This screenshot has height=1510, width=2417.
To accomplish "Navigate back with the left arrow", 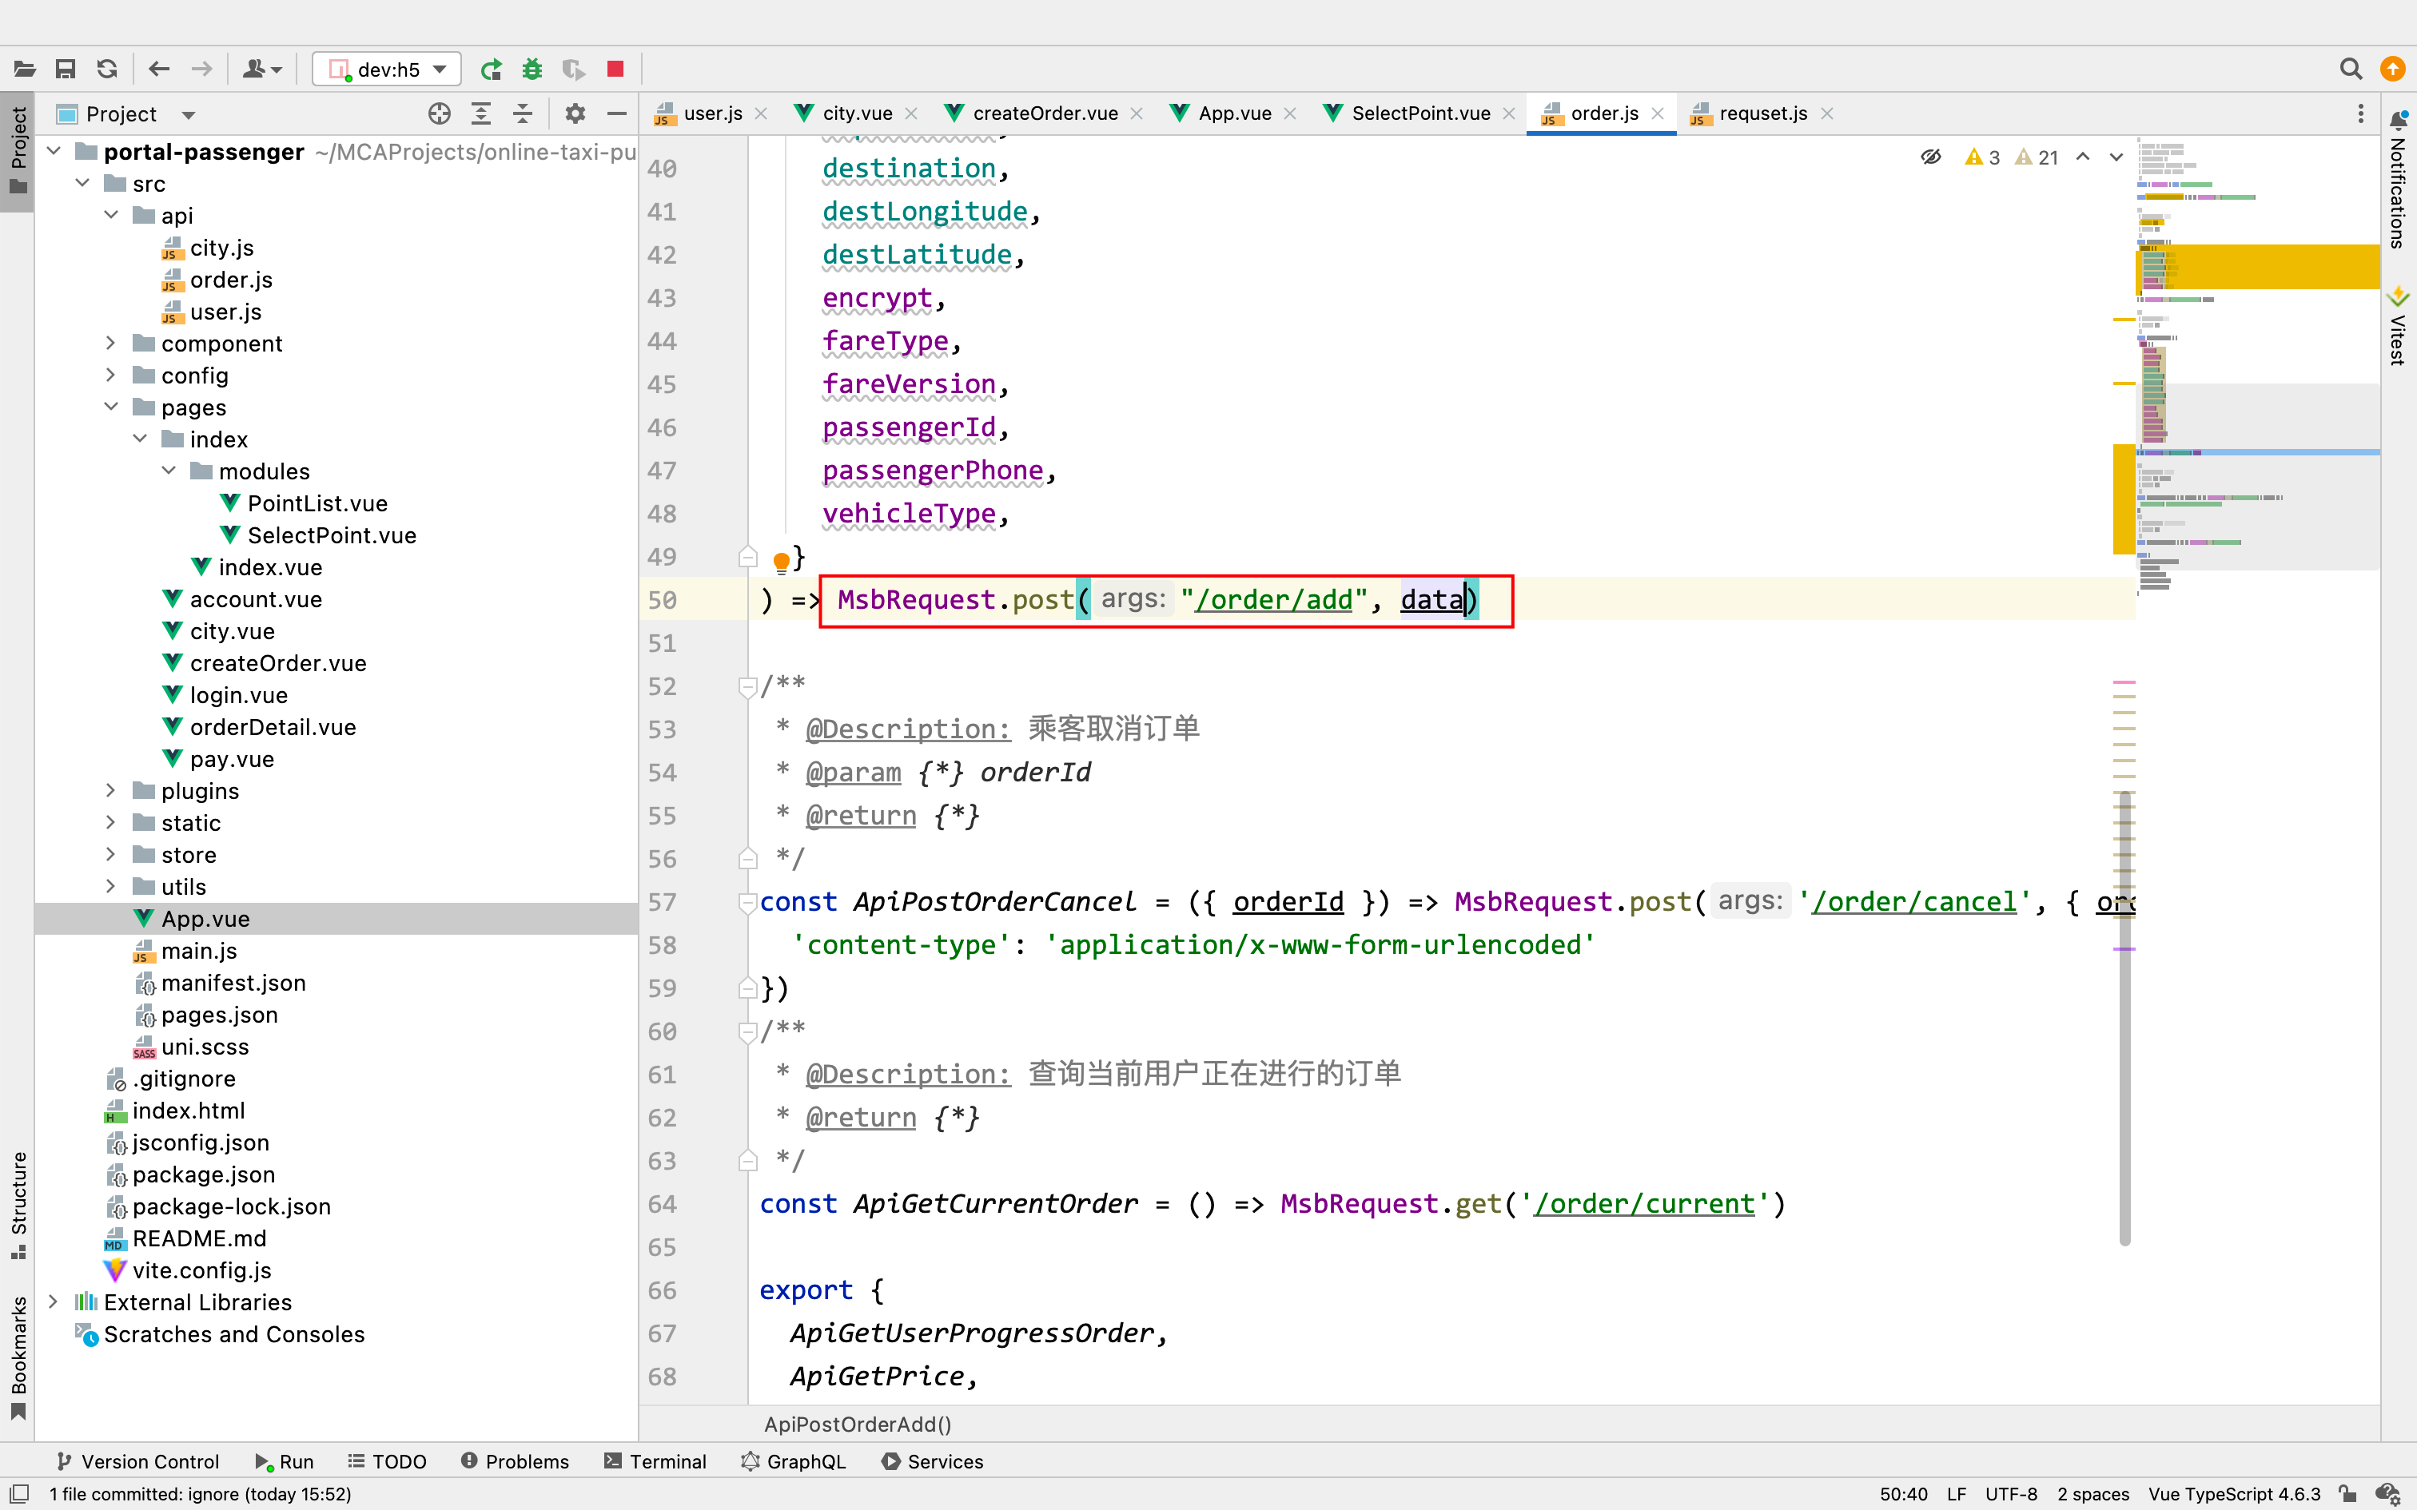I will [159, 69].
